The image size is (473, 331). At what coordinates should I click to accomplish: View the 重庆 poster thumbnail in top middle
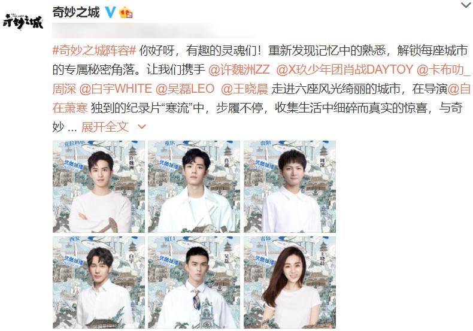tap(194, 187)
